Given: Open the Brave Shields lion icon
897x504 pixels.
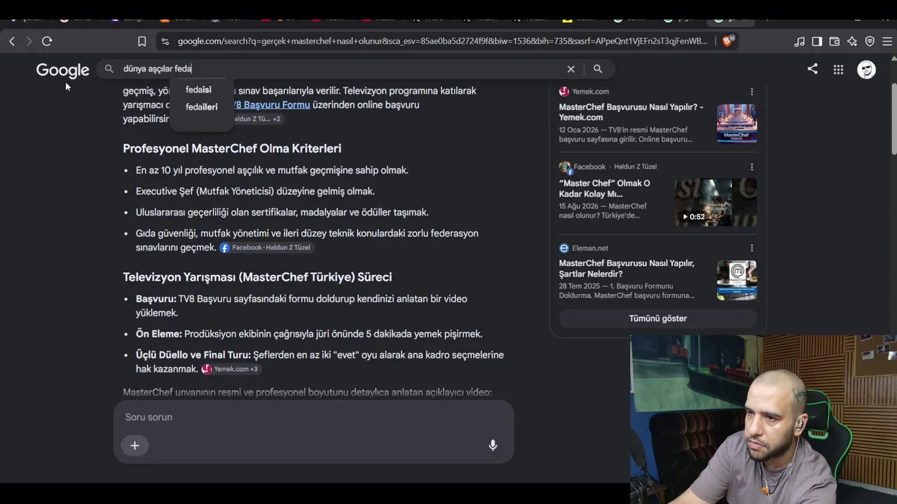Looking at the screenshot, I should [727, 41].
